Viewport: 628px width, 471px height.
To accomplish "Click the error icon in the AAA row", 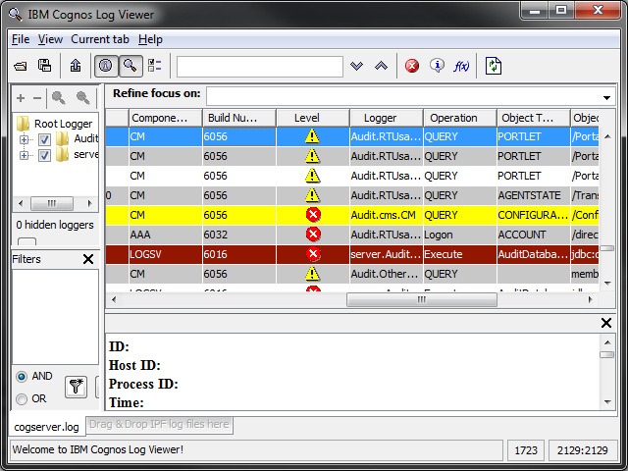I will tap(313, 235).
